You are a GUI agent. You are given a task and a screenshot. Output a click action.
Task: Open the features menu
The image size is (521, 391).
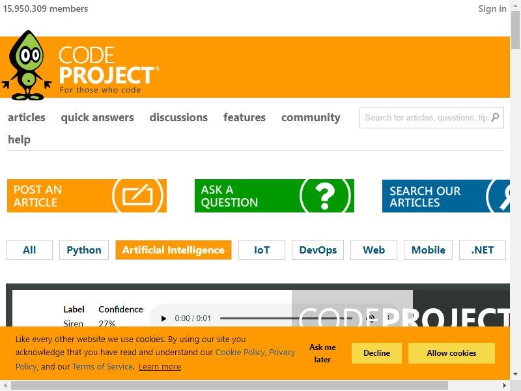[x=244, y=117]
